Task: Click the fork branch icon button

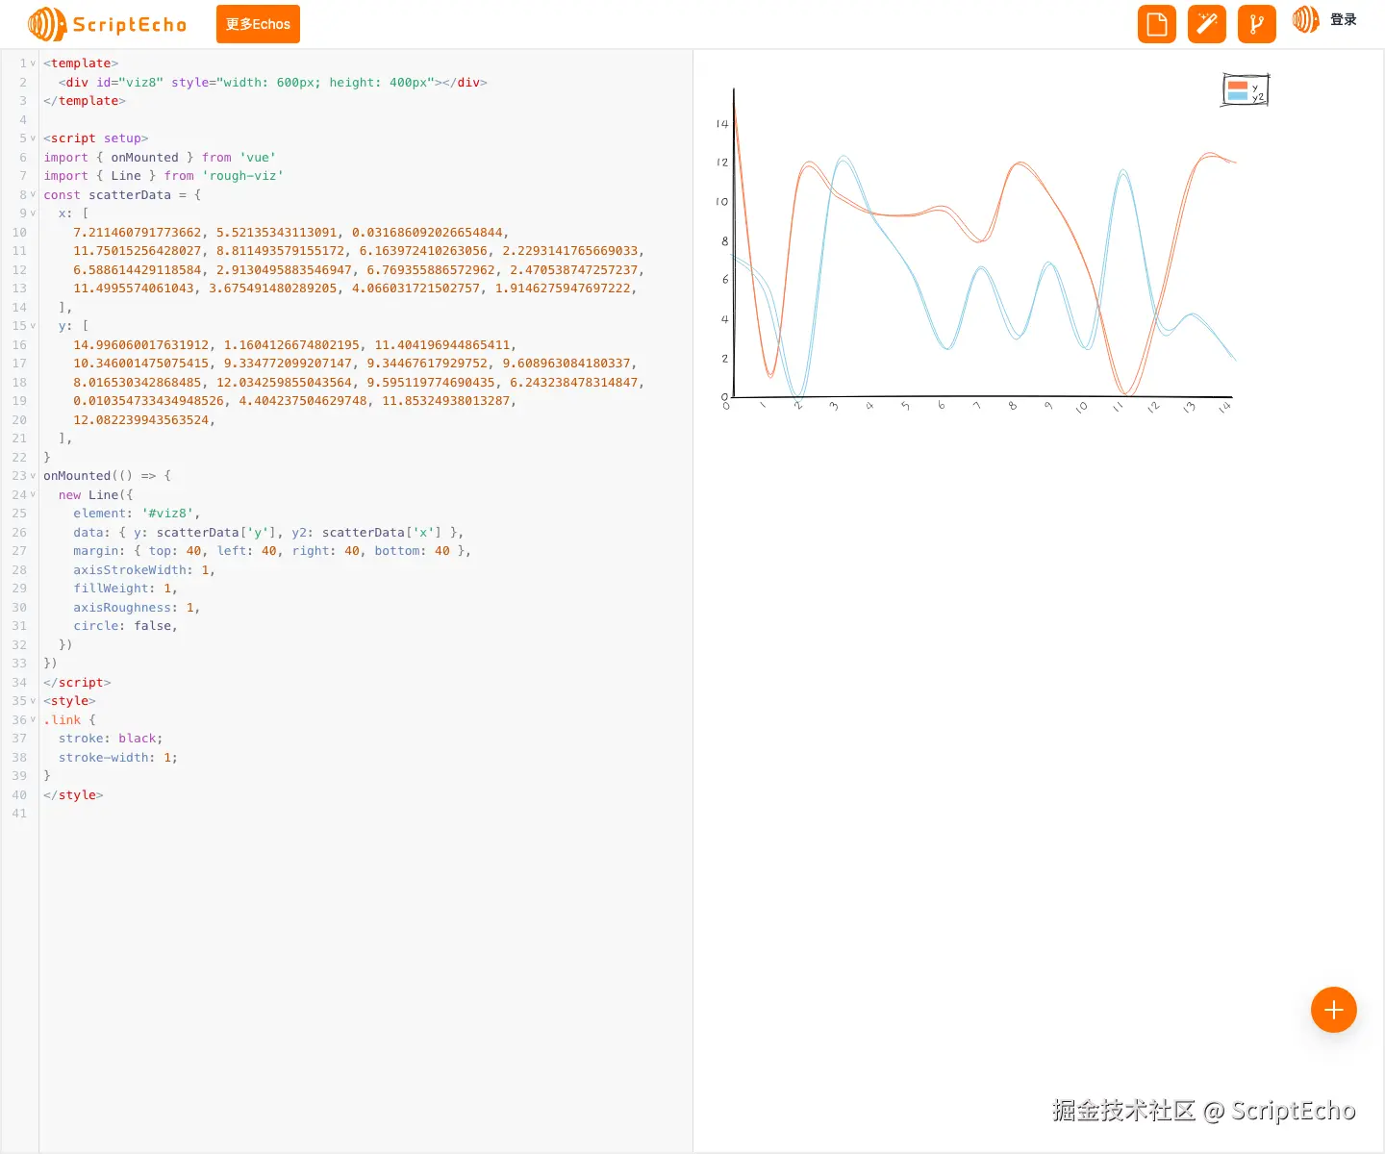Action: (x=1257, y=24)
